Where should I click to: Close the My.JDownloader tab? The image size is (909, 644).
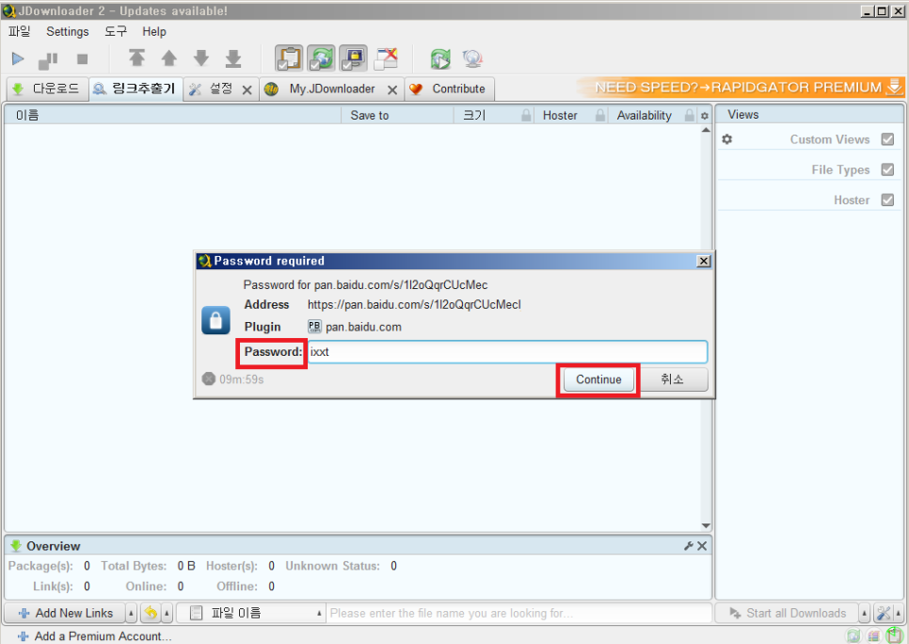pos(392,90)
